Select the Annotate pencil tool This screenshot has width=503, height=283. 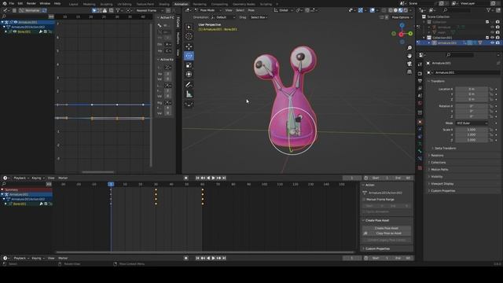[x=189, y=85]
